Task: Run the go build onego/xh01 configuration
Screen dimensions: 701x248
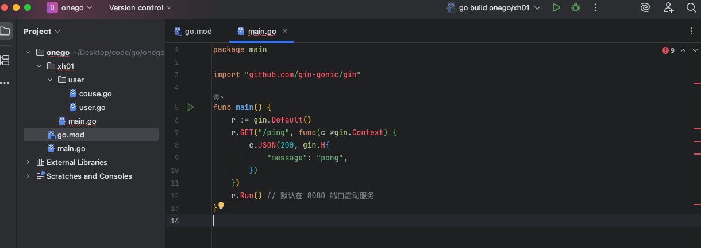Action: [x=556, y=8]
